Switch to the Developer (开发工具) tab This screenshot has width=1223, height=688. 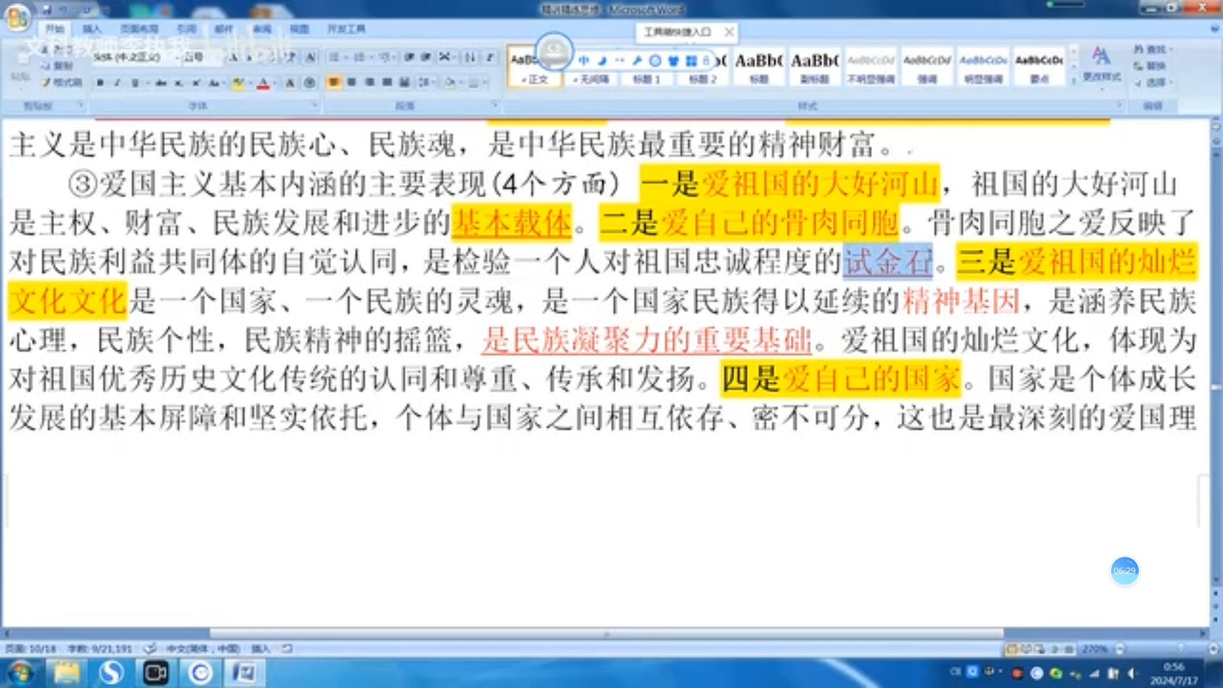tap(347, 29)
